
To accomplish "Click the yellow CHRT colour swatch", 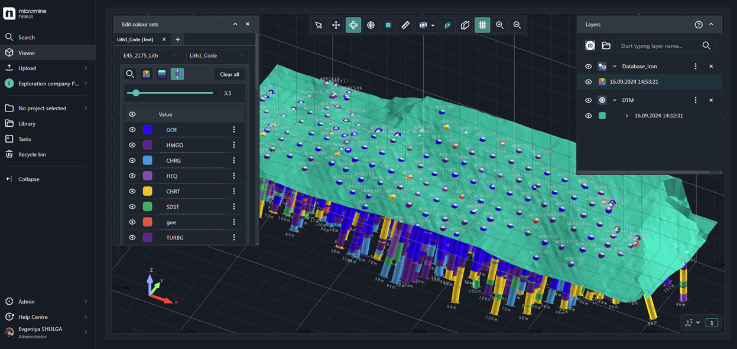I will point(148,192).
